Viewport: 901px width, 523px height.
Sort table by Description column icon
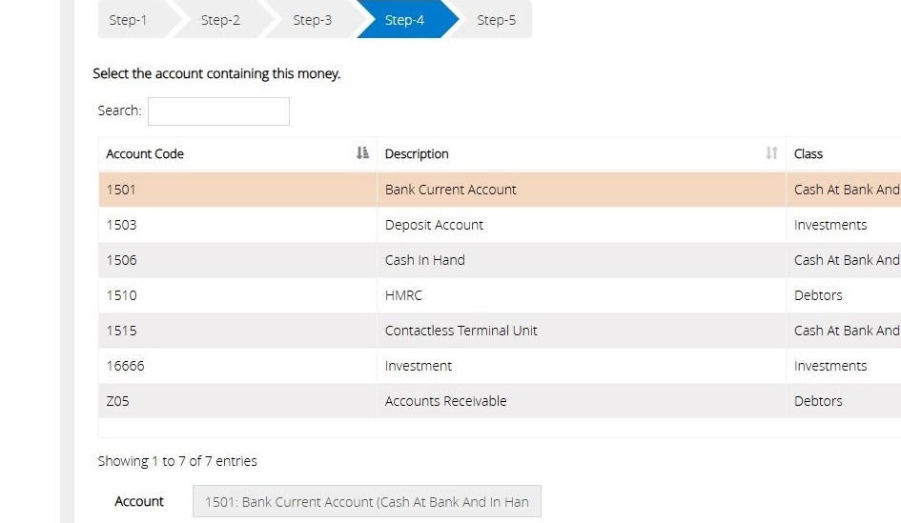pyautogui.click(x=771, y=153)
